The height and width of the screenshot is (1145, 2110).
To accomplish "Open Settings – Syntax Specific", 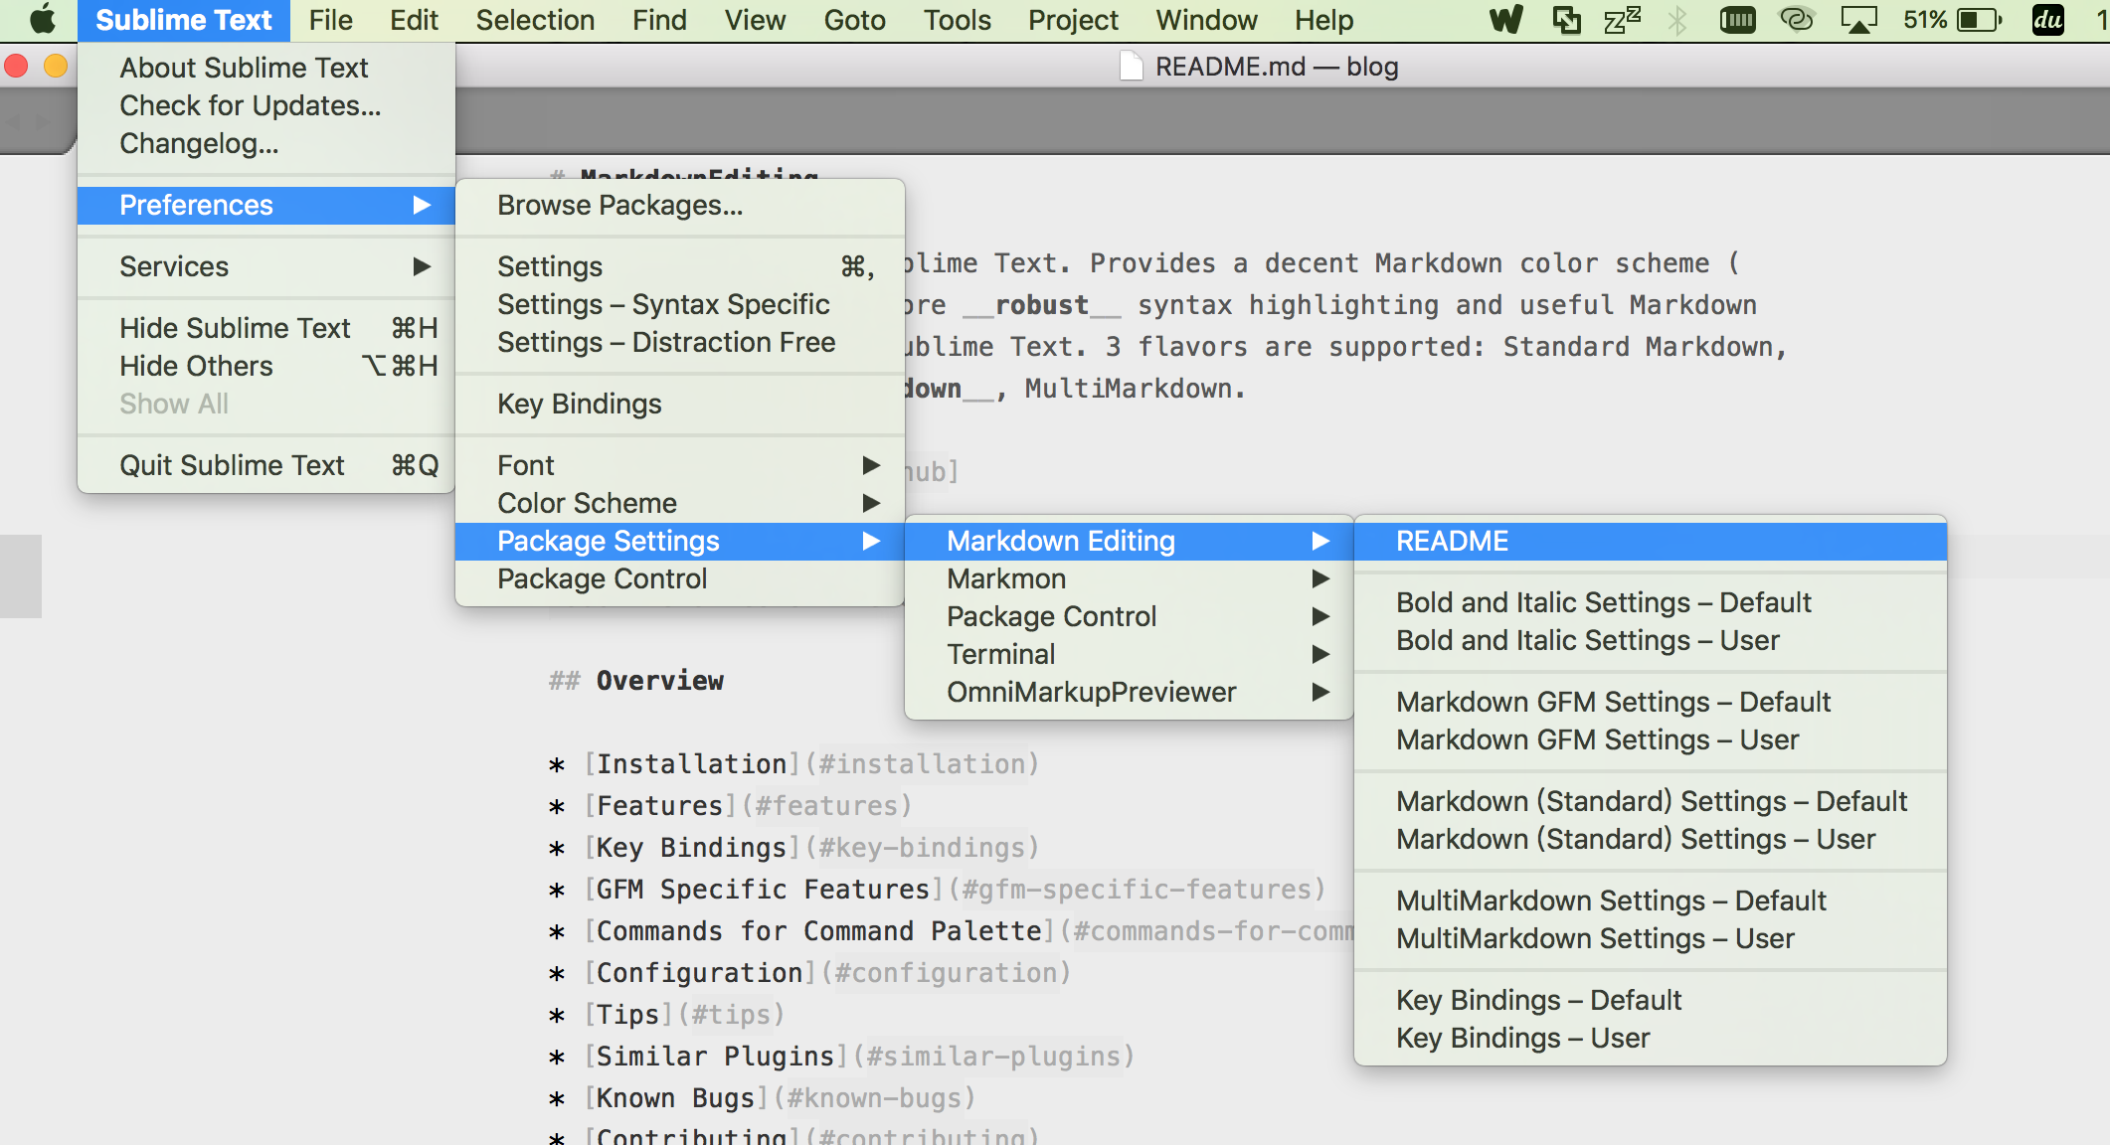I will point(680,304).
